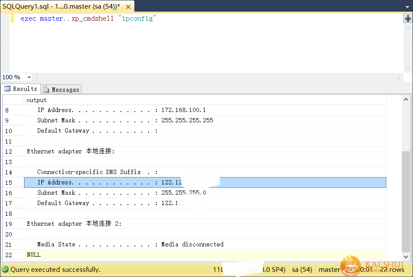This screenshot has height=277, width=413.
Task: Switch to the Results tab
Action: tap(21, 89)
